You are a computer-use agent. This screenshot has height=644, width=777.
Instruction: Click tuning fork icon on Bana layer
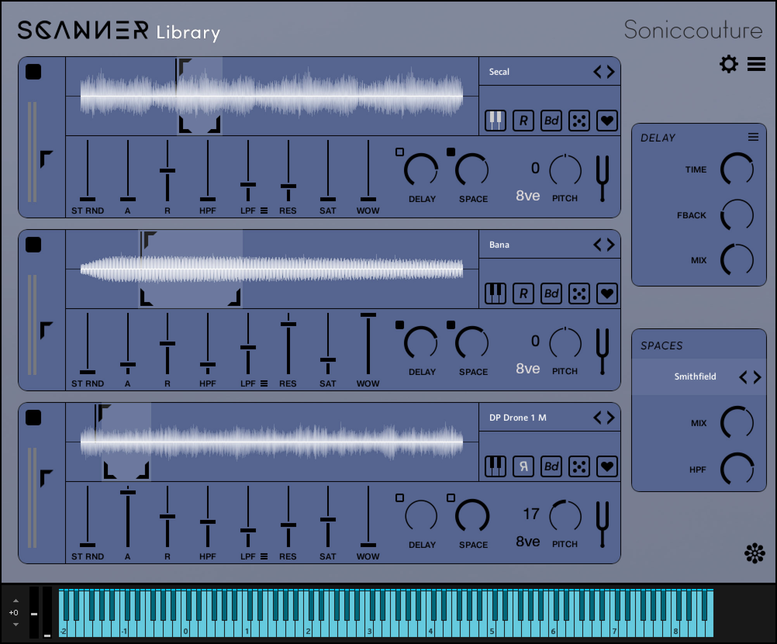click(603, 352)
